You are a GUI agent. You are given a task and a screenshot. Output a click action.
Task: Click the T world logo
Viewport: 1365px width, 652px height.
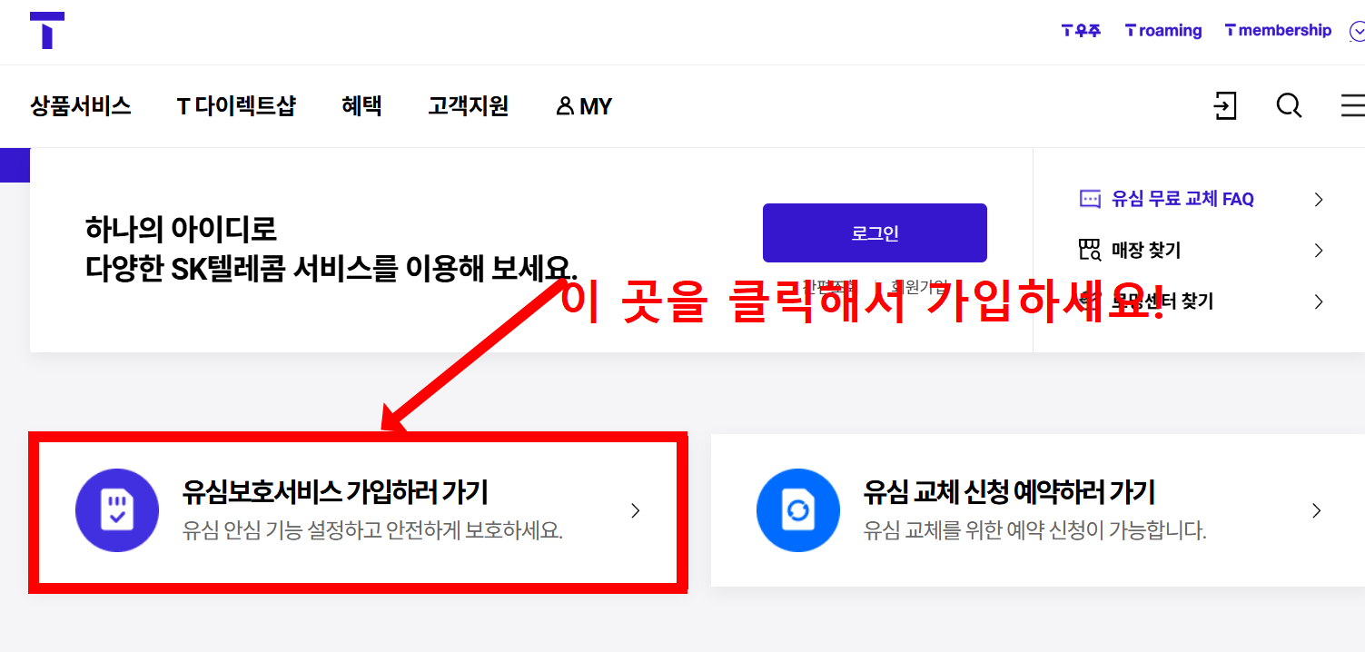tap(47, 30)
